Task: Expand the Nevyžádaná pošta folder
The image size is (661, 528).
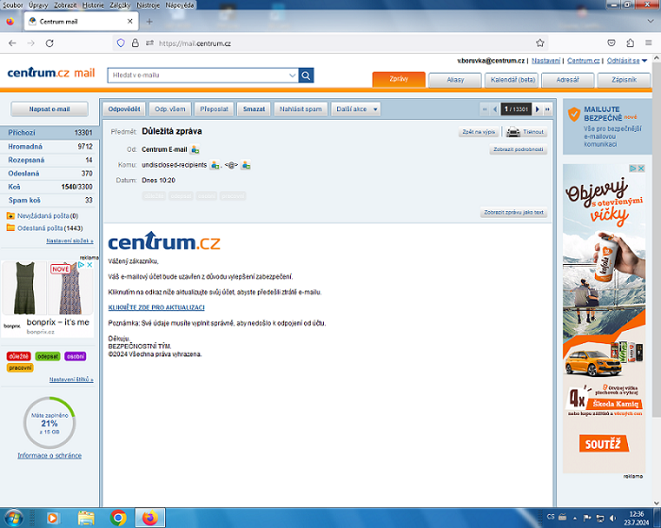Action: pos(9,216)
